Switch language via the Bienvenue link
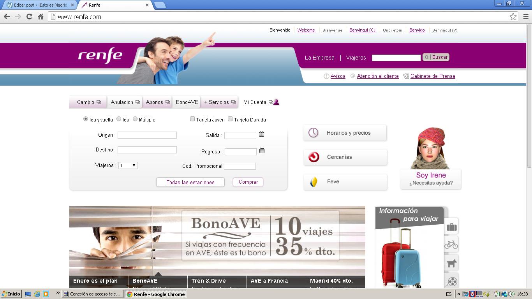 332,30
